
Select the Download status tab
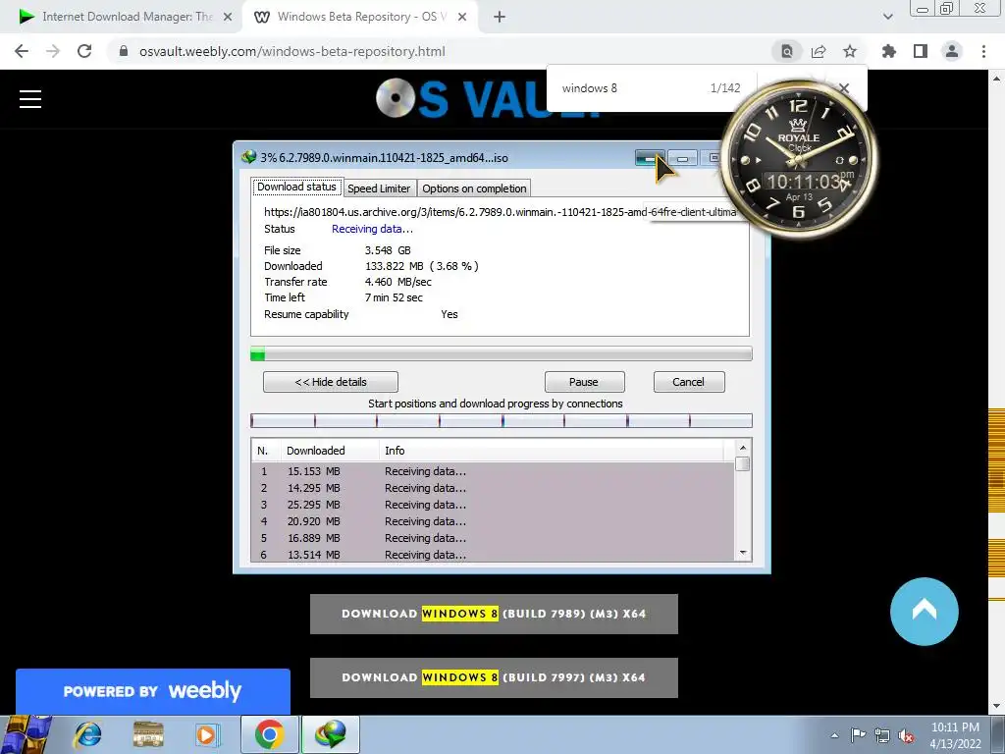296,187
